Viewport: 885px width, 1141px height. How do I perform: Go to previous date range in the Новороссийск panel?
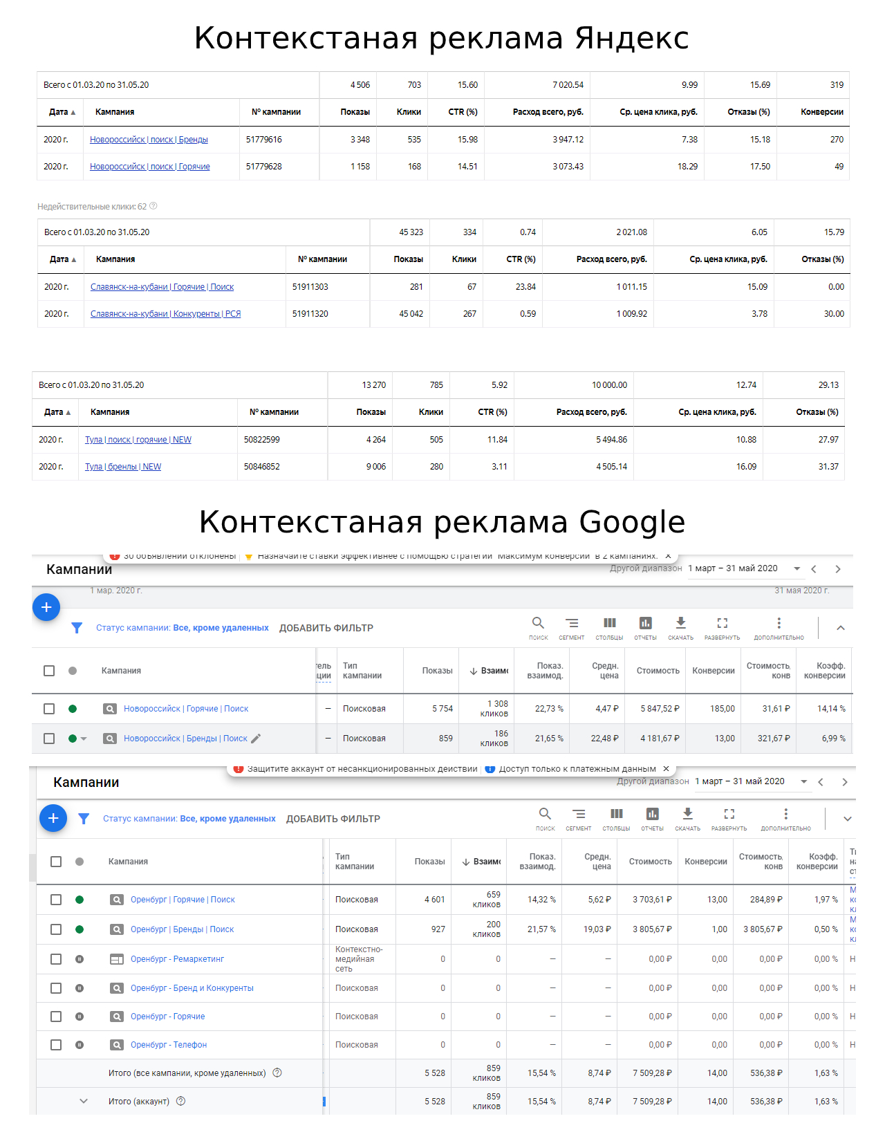point(814,569)
